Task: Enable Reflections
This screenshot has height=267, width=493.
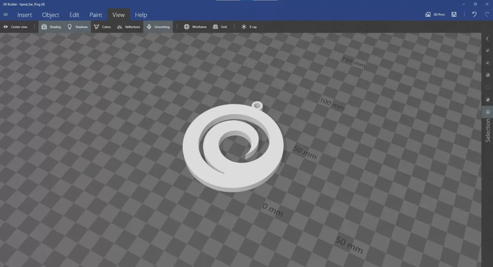Action: click(128, 27)
